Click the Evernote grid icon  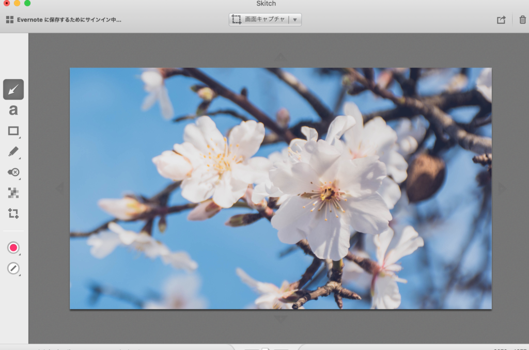tap(9, 20)
